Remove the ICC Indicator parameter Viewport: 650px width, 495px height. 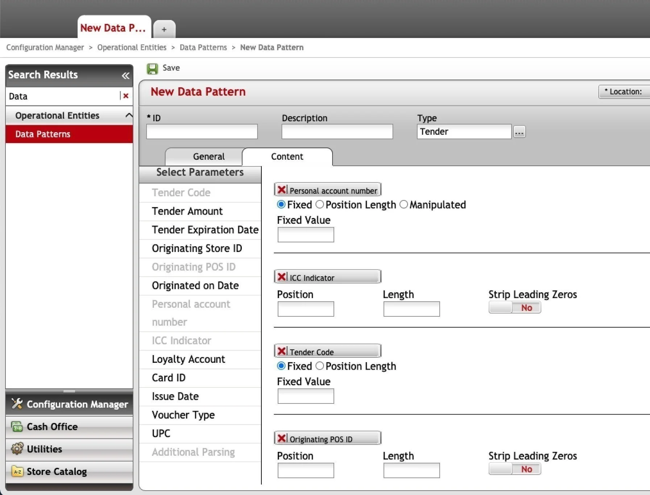pos(282,277)
